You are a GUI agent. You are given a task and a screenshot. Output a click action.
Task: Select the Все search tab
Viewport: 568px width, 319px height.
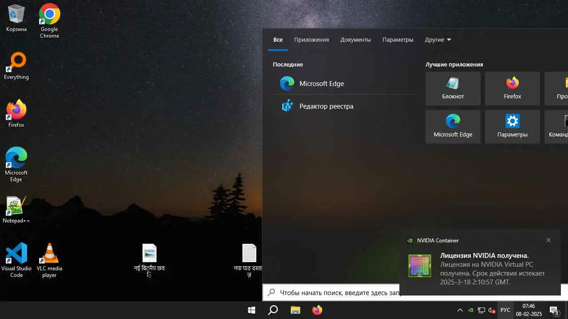pyautogui.click(x=278, y=40)
